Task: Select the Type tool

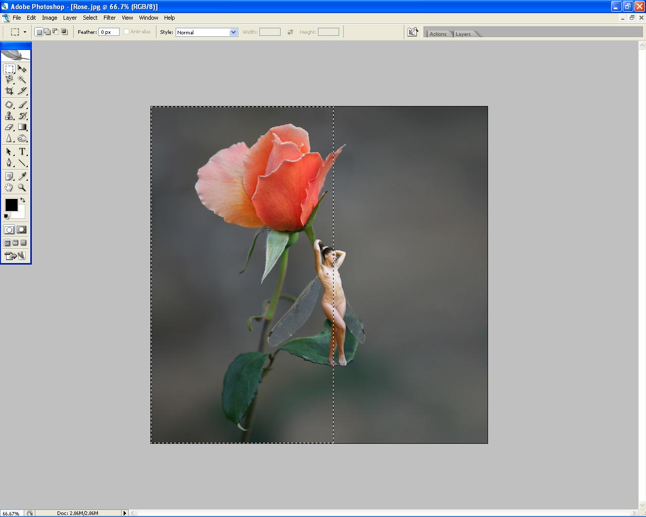Action: (x=22, y=151)
